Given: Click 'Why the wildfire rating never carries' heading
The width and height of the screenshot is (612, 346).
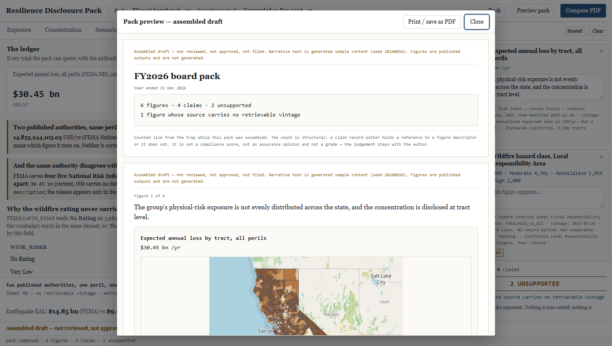Looking at the screenshot, I should click(x=62, y=209).
